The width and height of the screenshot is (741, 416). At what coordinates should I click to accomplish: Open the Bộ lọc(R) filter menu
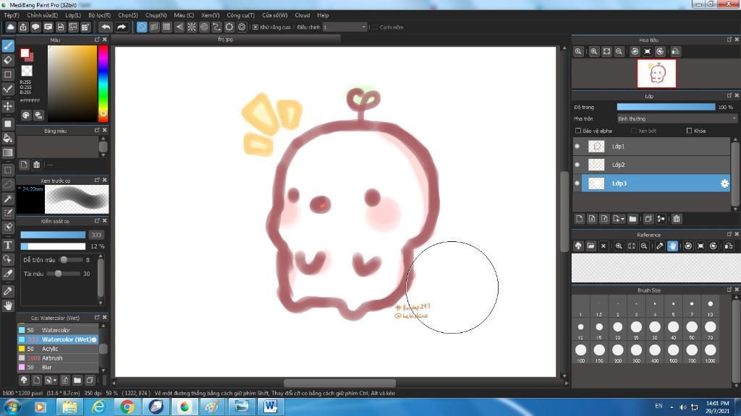99,15
